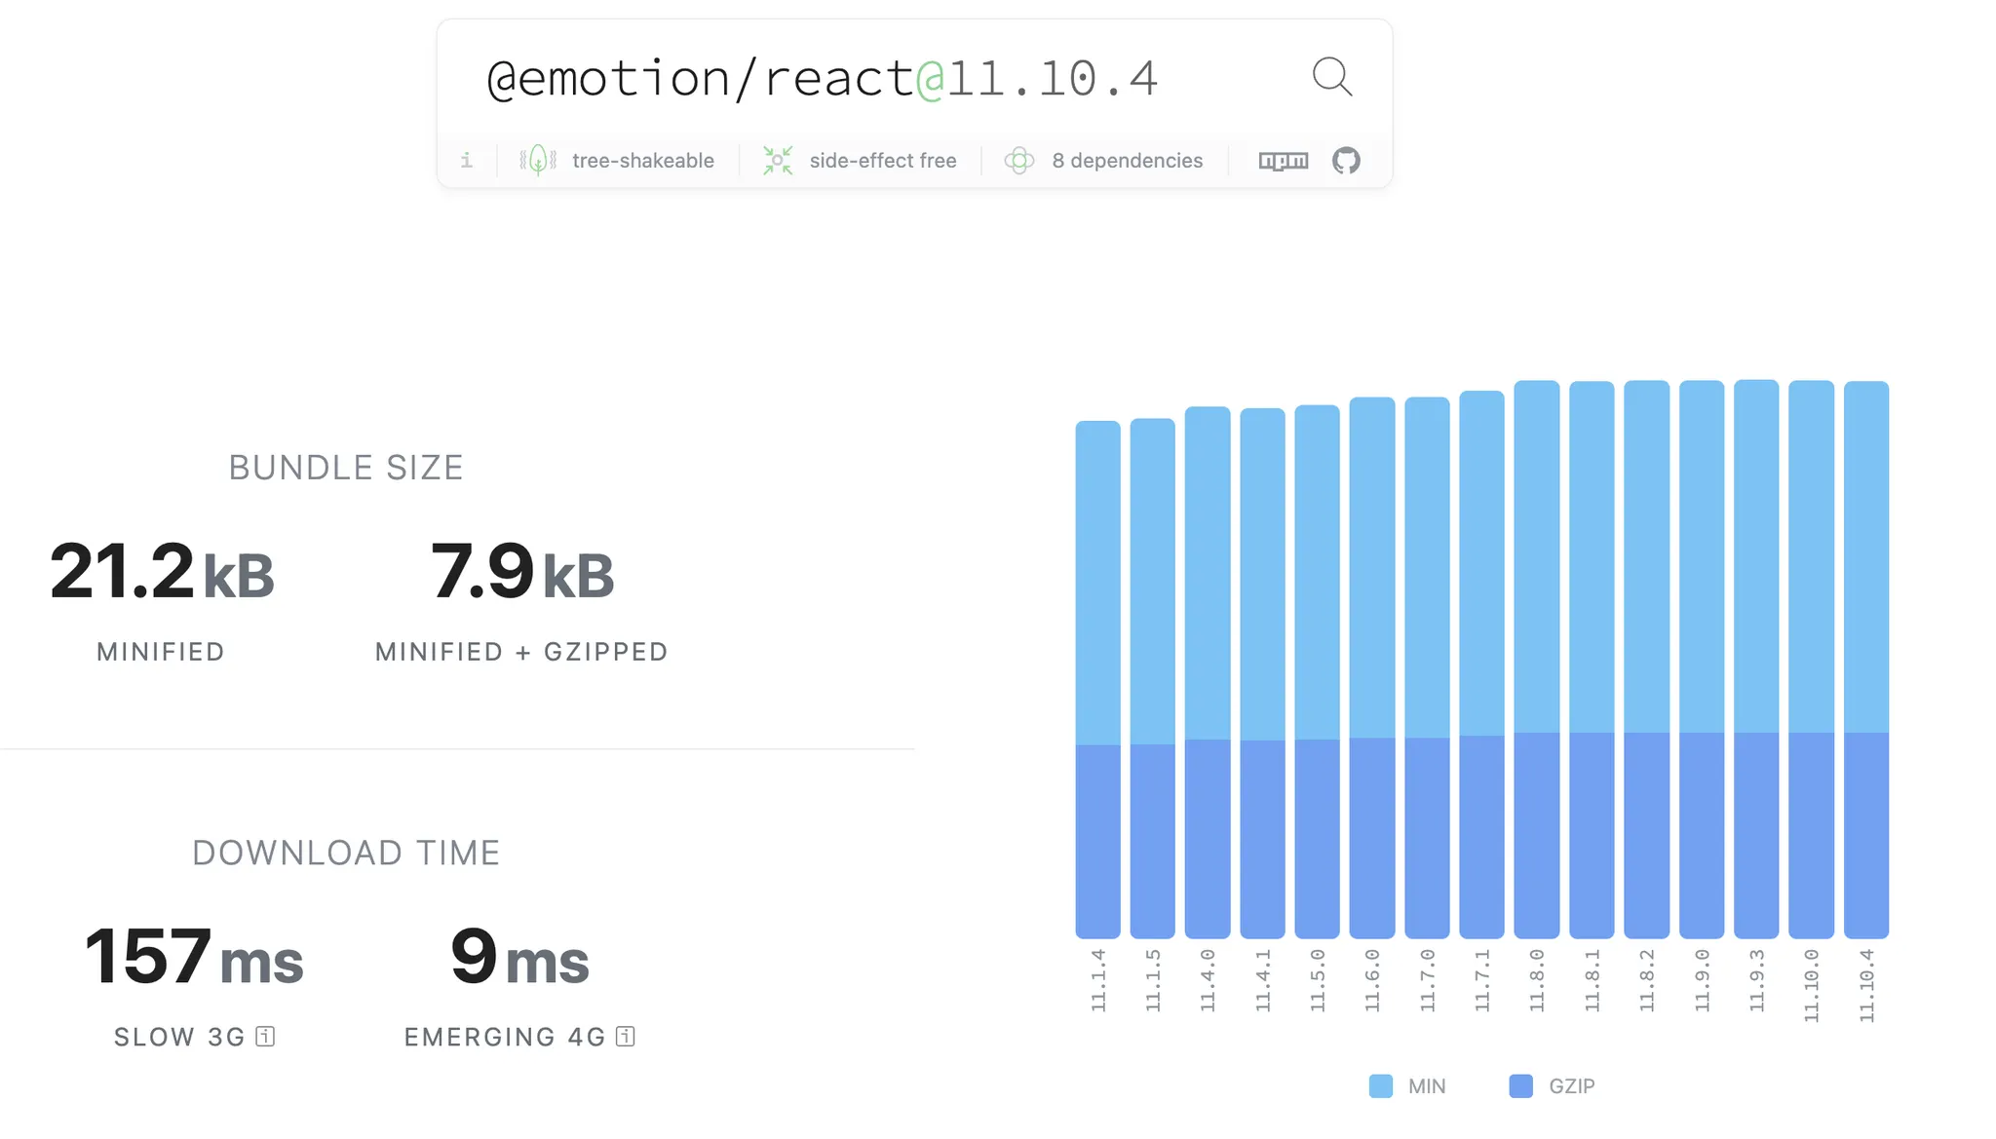Click the side-effect free arrows icon

[778, 161]
